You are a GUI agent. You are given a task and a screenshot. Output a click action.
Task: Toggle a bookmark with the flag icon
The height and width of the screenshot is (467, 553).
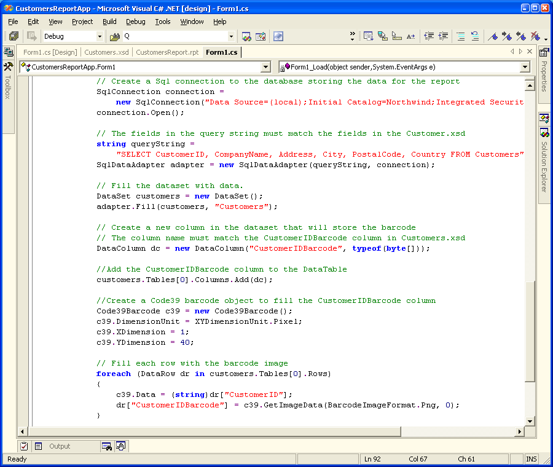[493, 36]
